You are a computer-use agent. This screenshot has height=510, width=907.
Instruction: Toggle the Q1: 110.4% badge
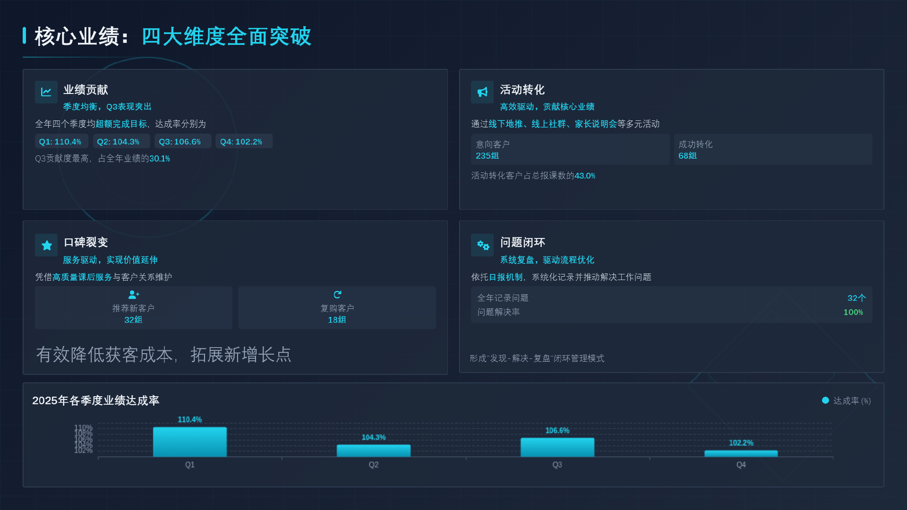coord(61,141)
